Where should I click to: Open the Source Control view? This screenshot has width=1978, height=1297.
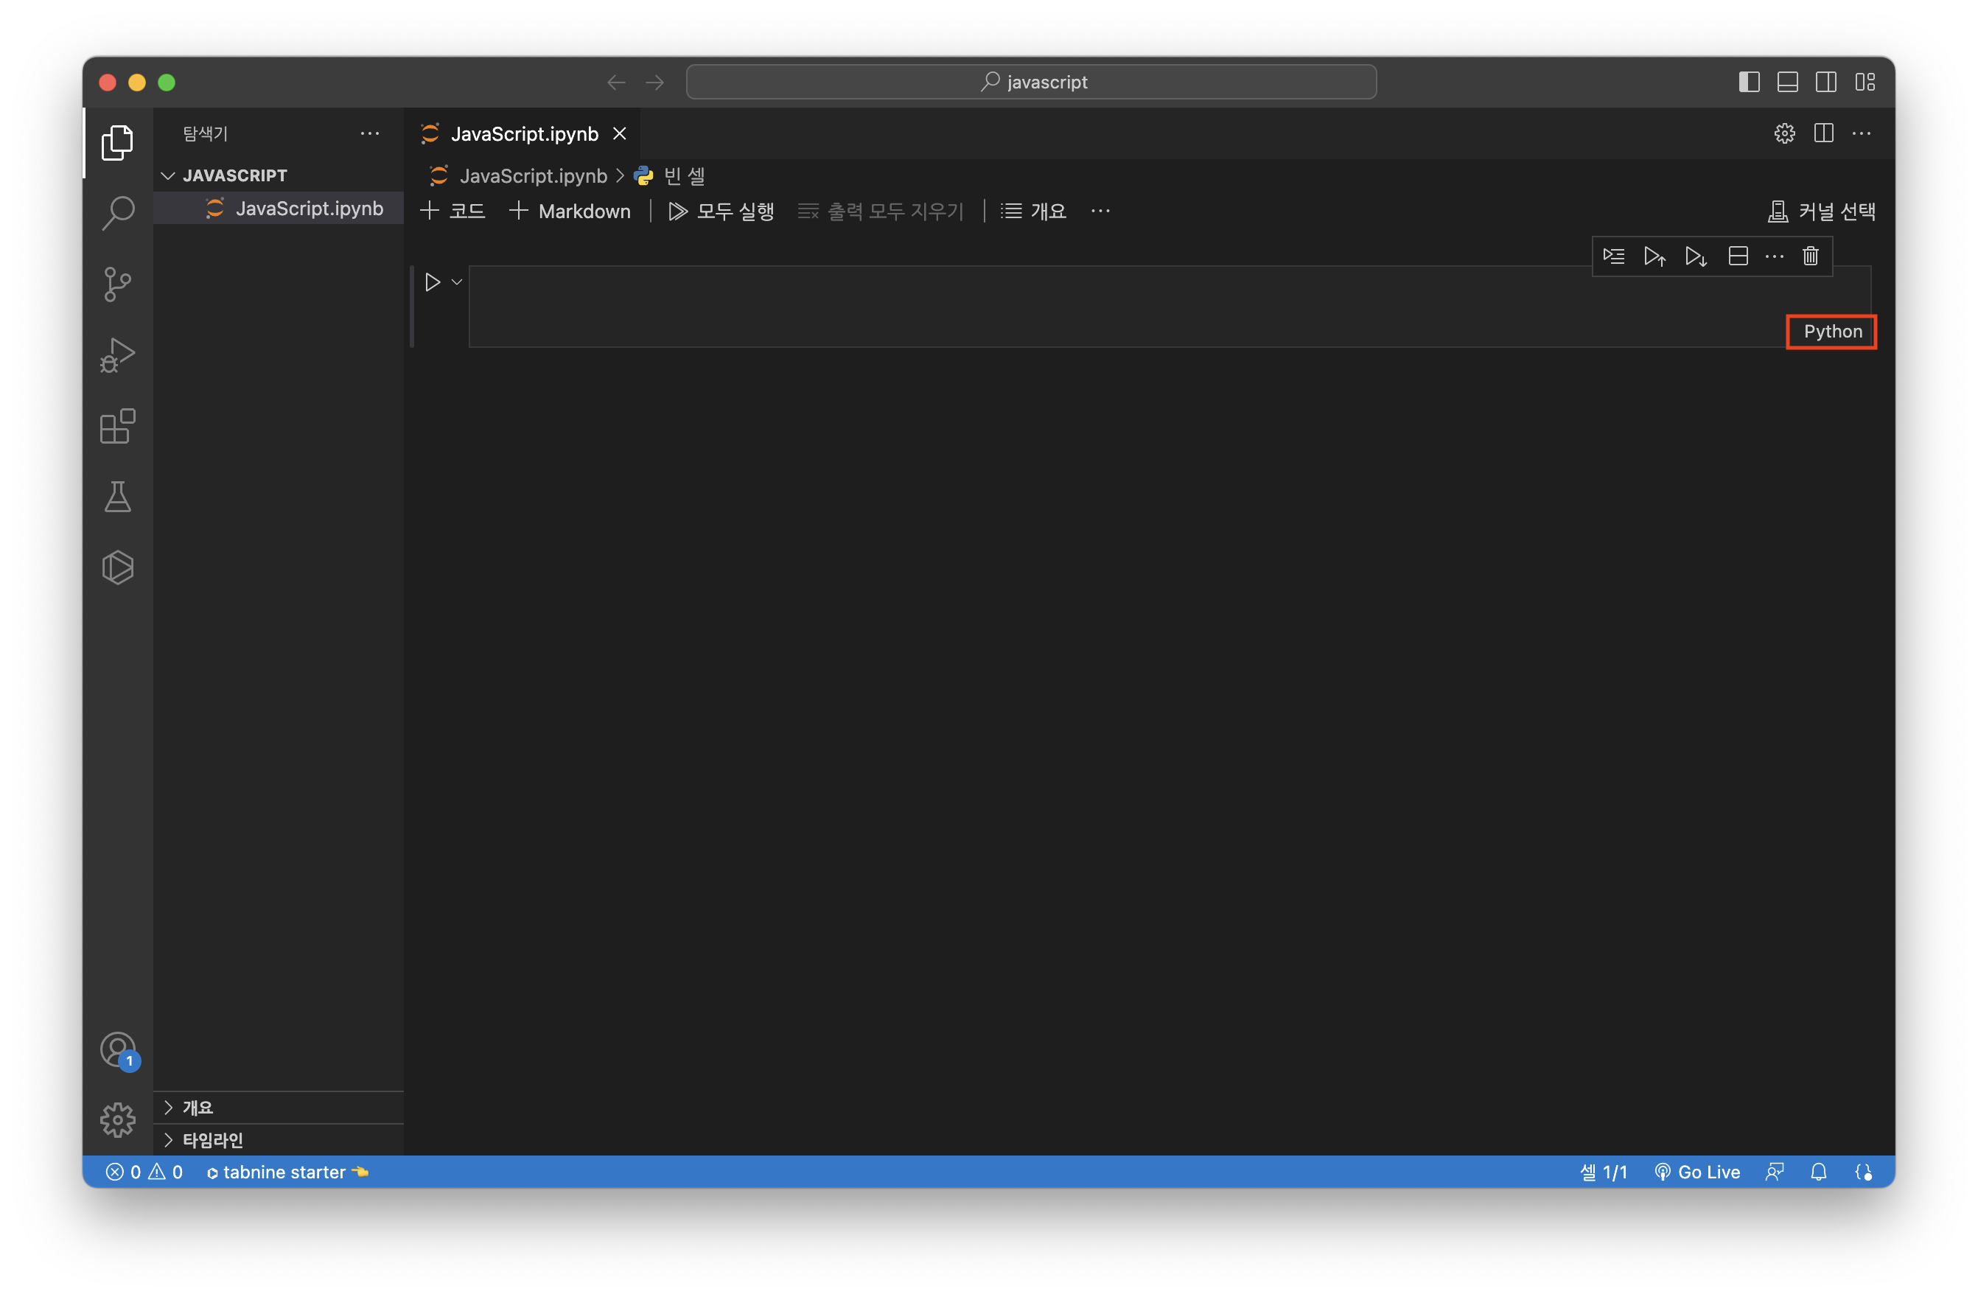point(117,284)
